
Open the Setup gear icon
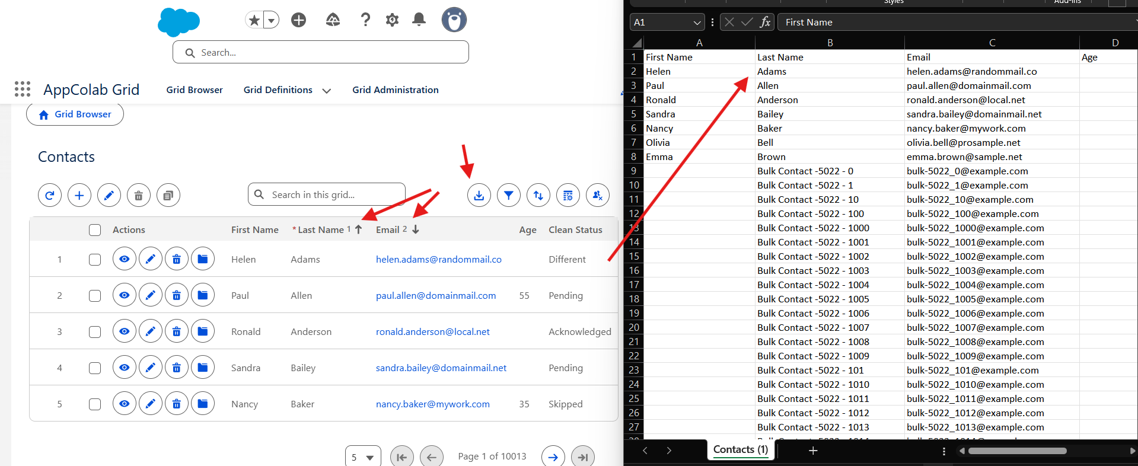pyautogui.click(x=392, y=20)
